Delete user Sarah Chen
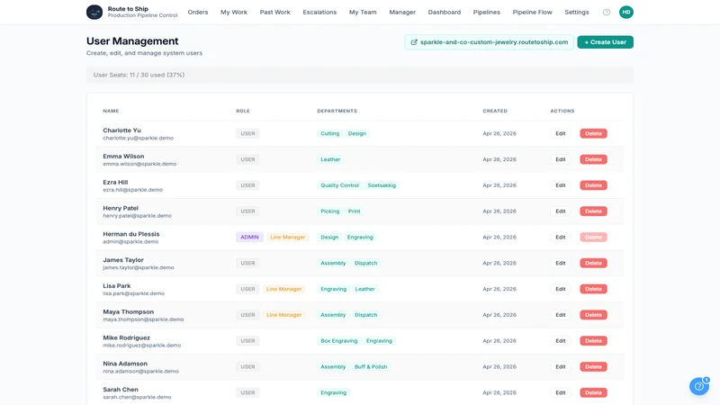 pyautogui.click(x=593, y=393)
